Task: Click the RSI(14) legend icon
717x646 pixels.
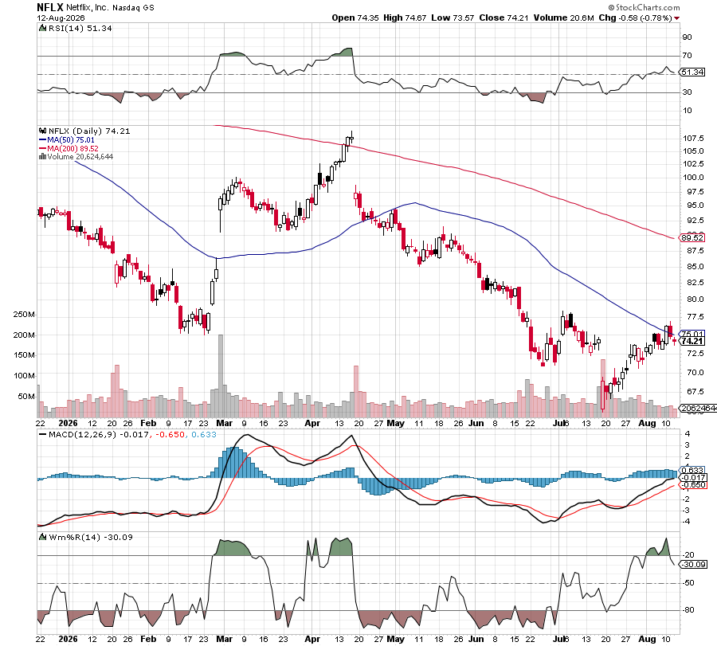Action: click(x=42, y=28)
